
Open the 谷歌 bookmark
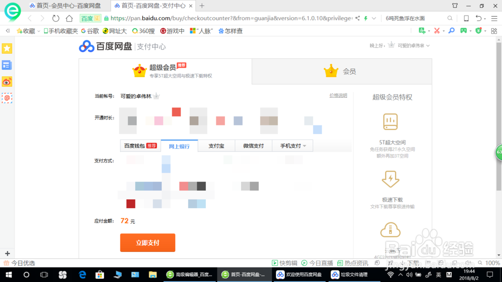coord(90,31)
